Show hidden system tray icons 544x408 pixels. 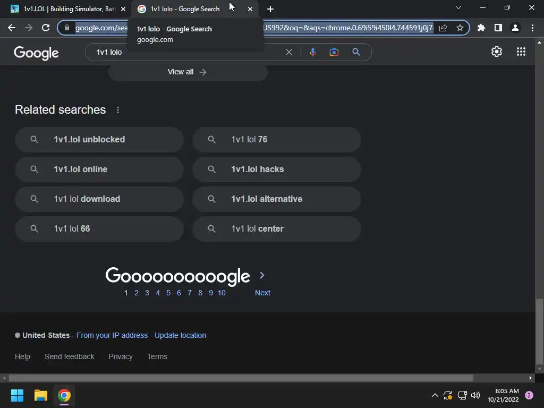click(435, 395)
